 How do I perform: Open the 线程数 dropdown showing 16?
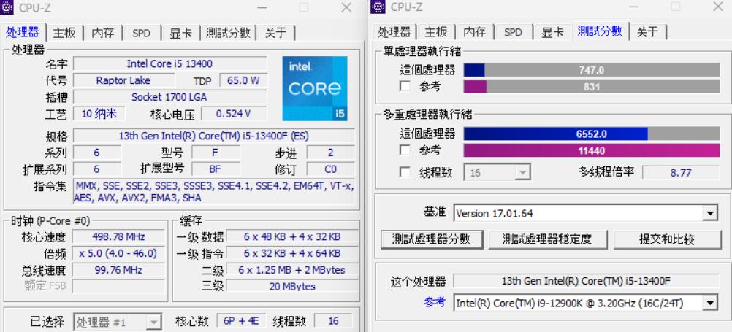click(x=497, y=172)
